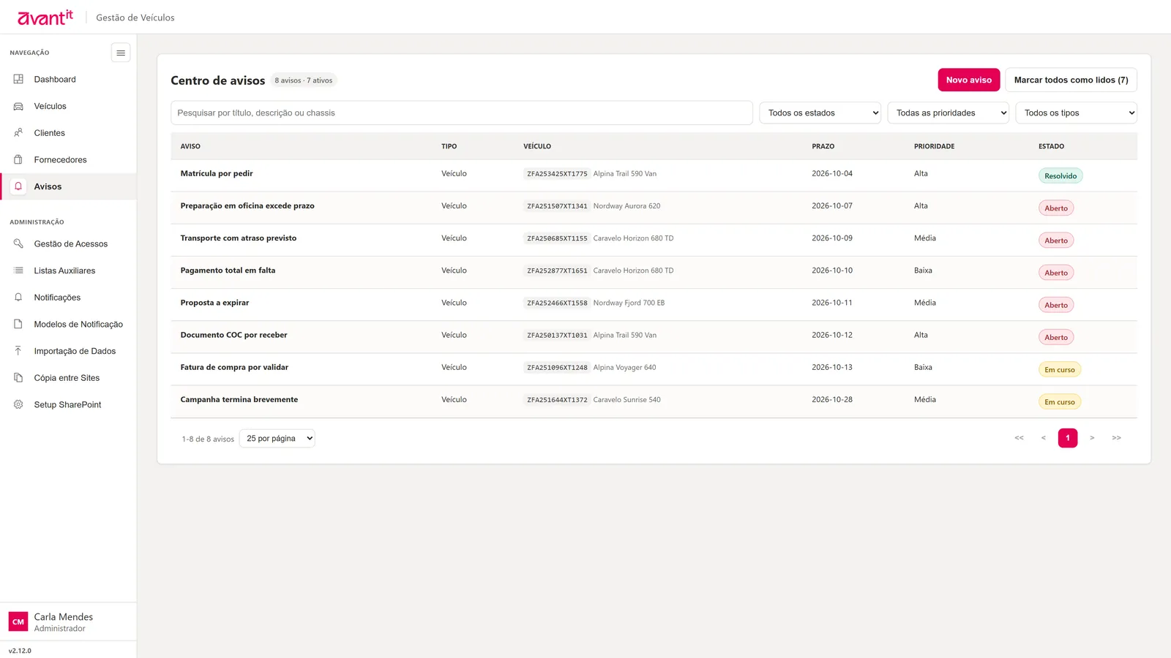The width and height of the screenshot is (1171, 658).
Task: Click the Fornecedores clipboard icon
Action: tap(18, 159)
